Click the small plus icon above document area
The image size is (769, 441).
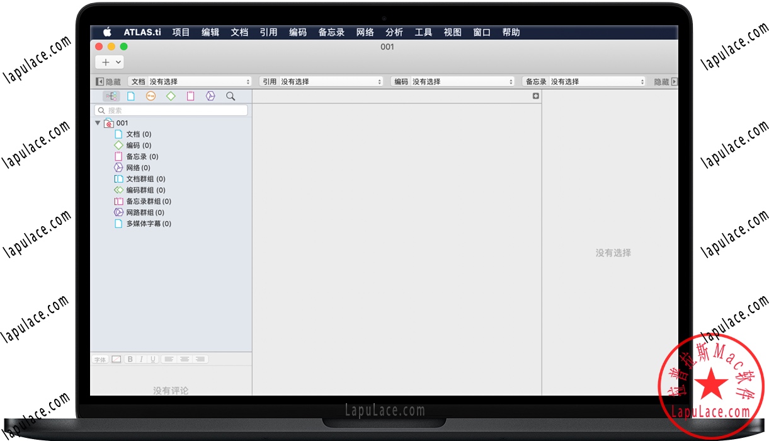click(x=536, y=96)
